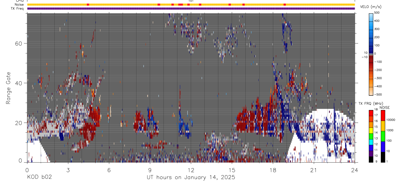Click the 400 label on the velocity scale

tap(378, 21)
